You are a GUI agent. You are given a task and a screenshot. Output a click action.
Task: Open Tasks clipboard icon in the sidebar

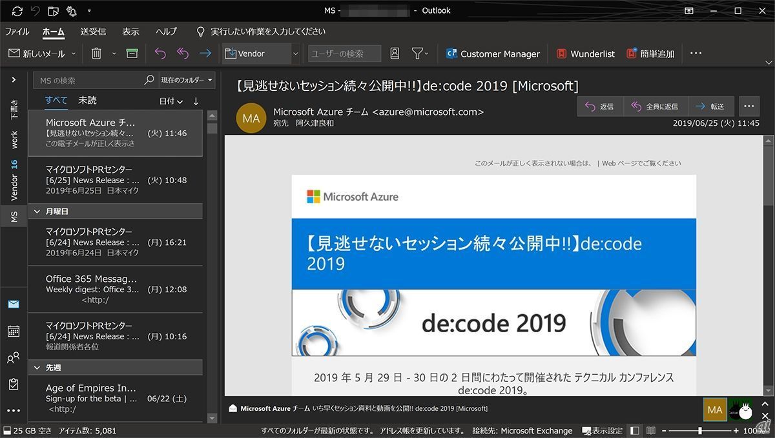click(x=14, y=384)
